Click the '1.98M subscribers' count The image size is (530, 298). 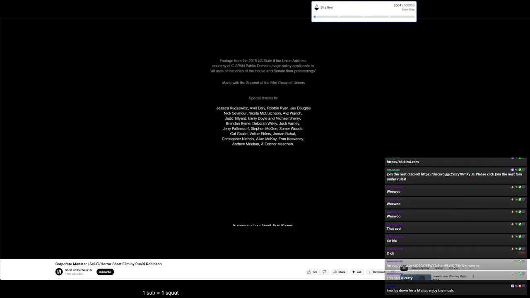point(74,274)
